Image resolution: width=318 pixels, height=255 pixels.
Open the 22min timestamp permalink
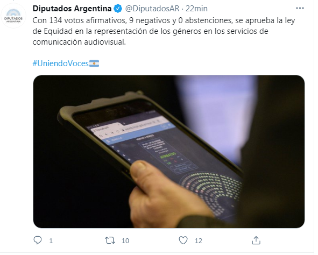(x=196, y=9)
